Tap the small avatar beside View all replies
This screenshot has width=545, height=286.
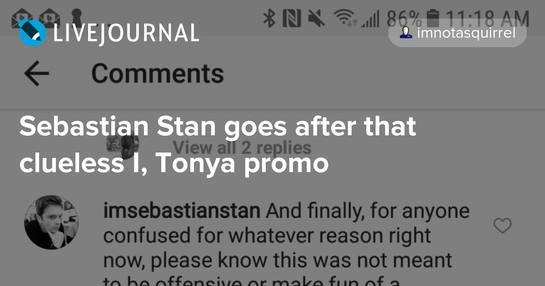(x=123, y=144)
